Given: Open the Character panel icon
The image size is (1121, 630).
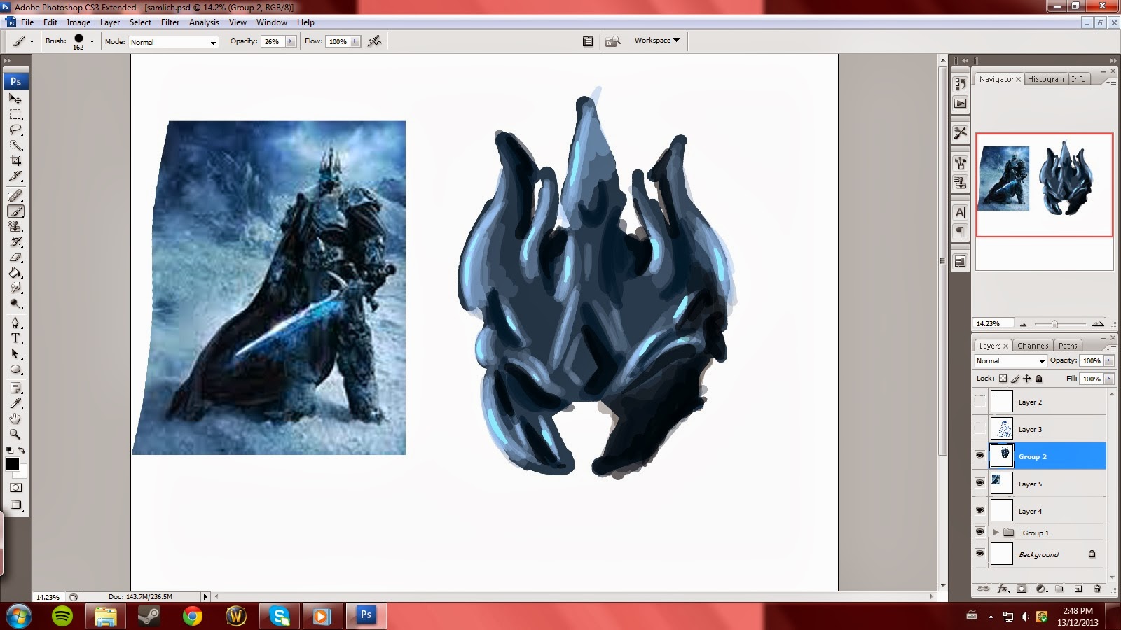Looking at the screenshot, I should 961,212.
